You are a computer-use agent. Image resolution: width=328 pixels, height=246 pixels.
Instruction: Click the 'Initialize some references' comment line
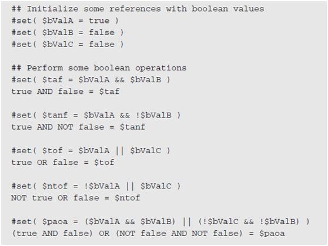click(x=138, y=9)
